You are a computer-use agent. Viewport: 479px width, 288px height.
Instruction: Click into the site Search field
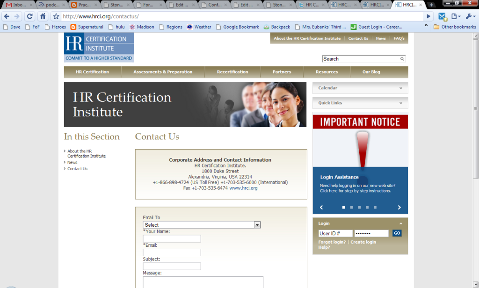pos(361,59)
